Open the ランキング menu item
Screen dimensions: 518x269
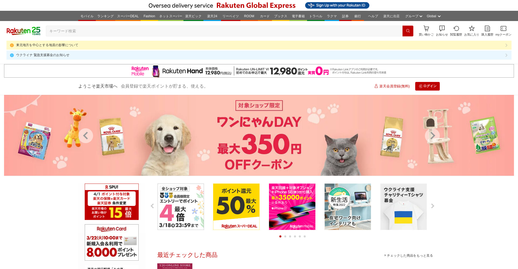105,16
